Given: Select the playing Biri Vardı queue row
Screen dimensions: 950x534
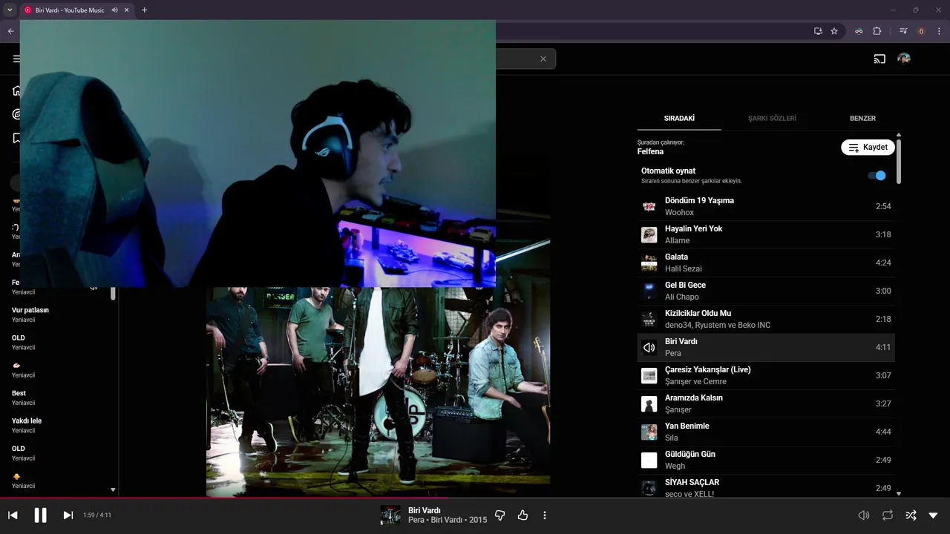Looking at the screenshot, I should (x=766, y=347).
